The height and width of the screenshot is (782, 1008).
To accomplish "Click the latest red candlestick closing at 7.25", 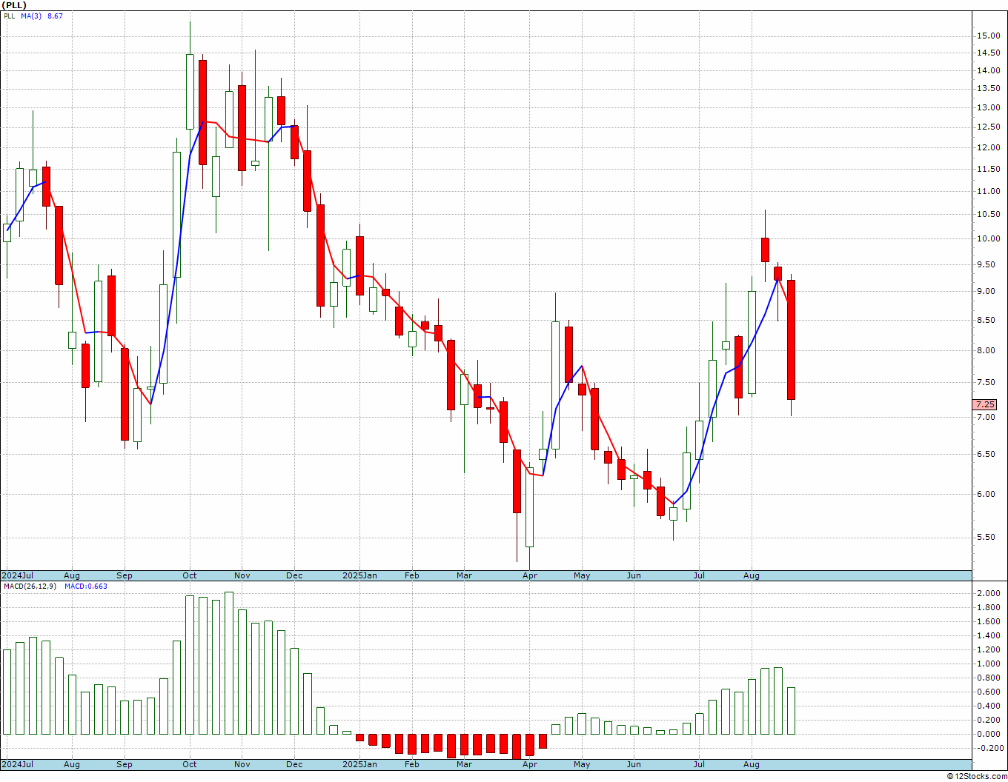I will [791, 340].
